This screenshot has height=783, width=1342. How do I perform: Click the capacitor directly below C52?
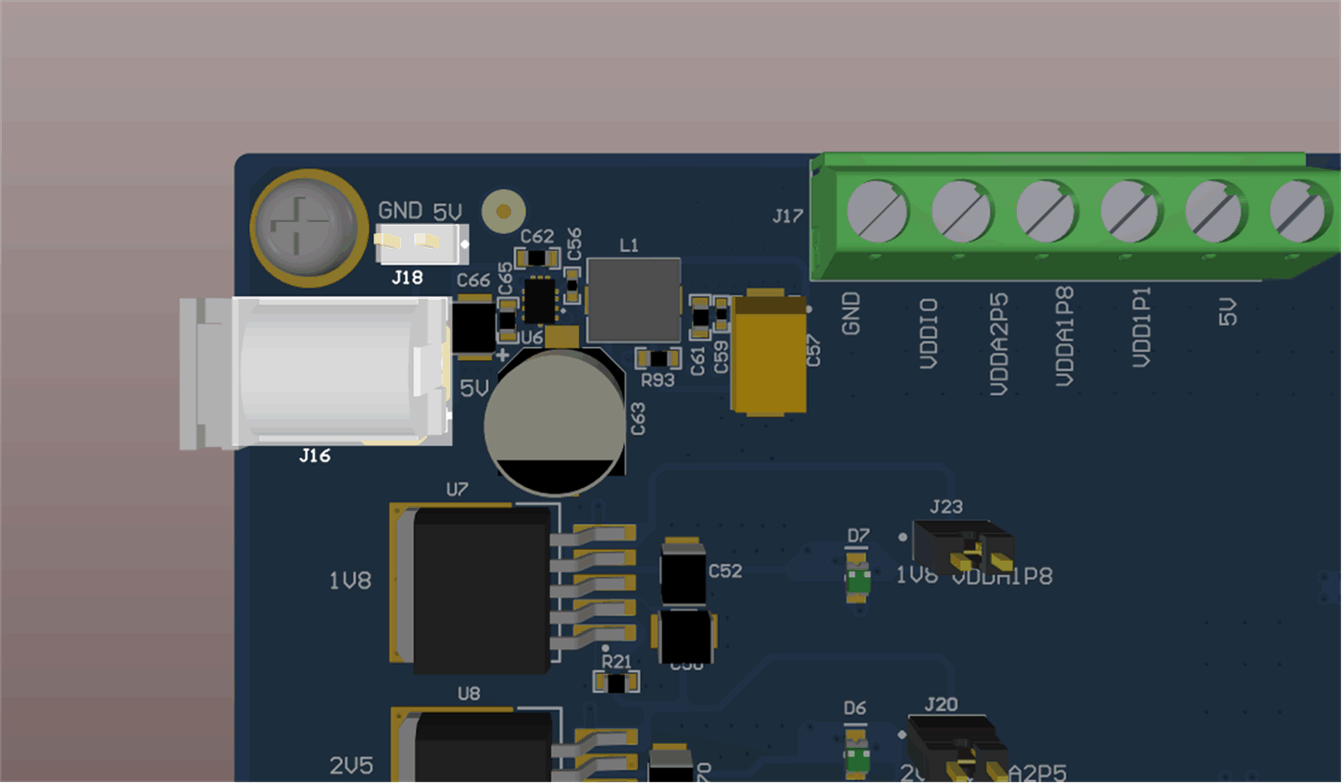685,637
